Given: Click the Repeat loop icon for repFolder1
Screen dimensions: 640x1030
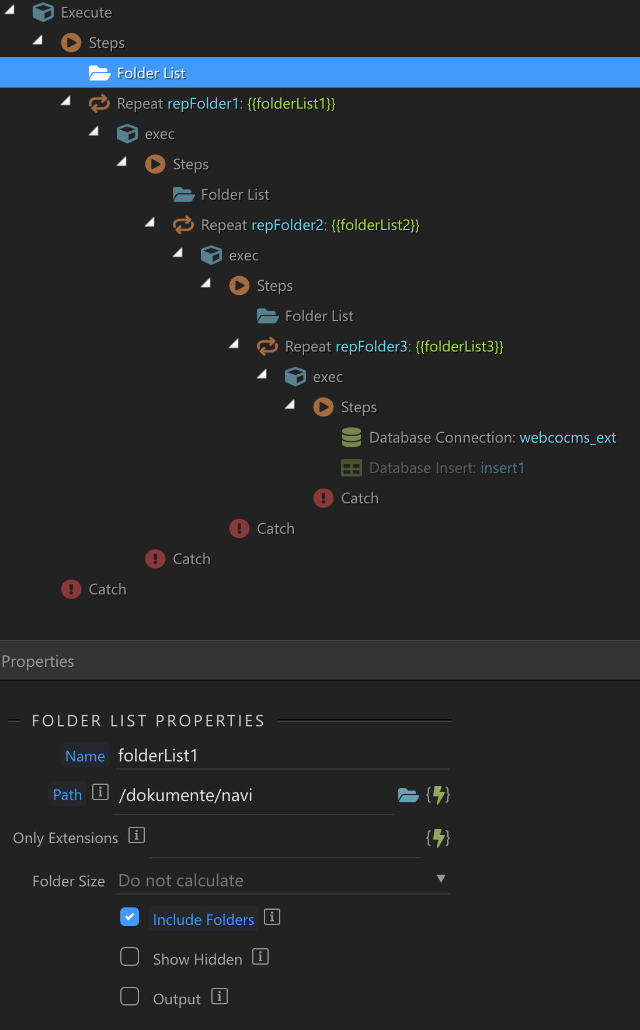Looking at the screenshot, I should 99,103.
